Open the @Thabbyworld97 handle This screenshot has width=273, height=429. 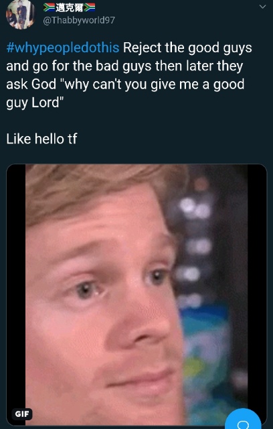point(79,20)
